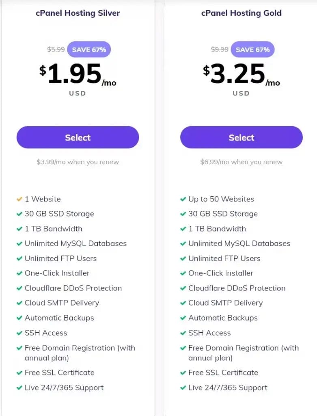Click the crossed-out $9.99 original price

[218, 49]
